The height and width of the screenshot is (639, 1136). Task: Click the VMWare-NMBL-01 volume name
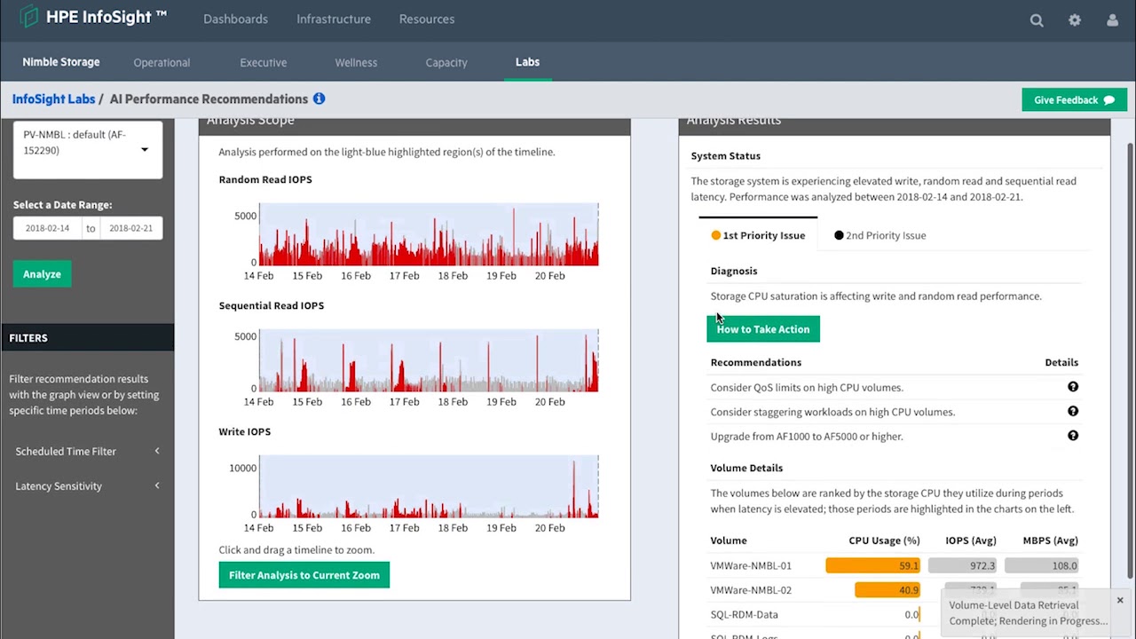[x=751, y=565]
